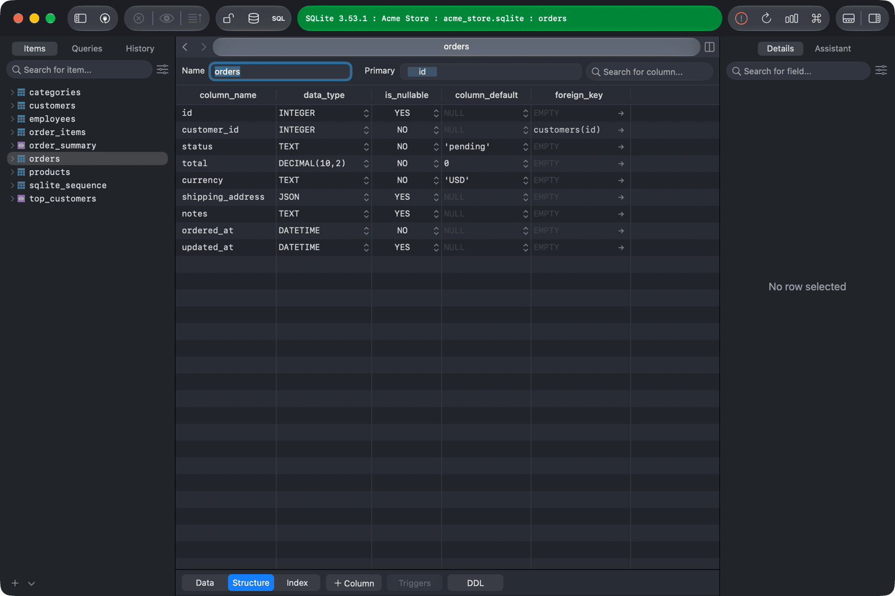
Task: Switch to the Data view tab
Action: (x=205, y=583)
